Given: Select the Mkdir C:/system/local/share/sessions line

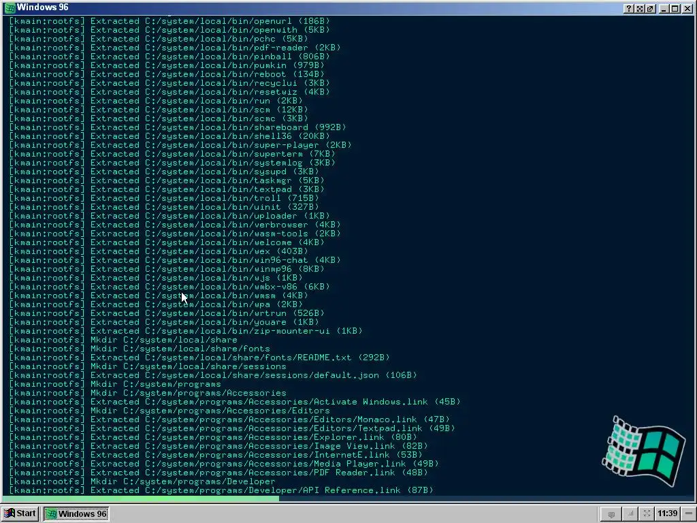Looking at the screenshot, I should click(148, 366).
